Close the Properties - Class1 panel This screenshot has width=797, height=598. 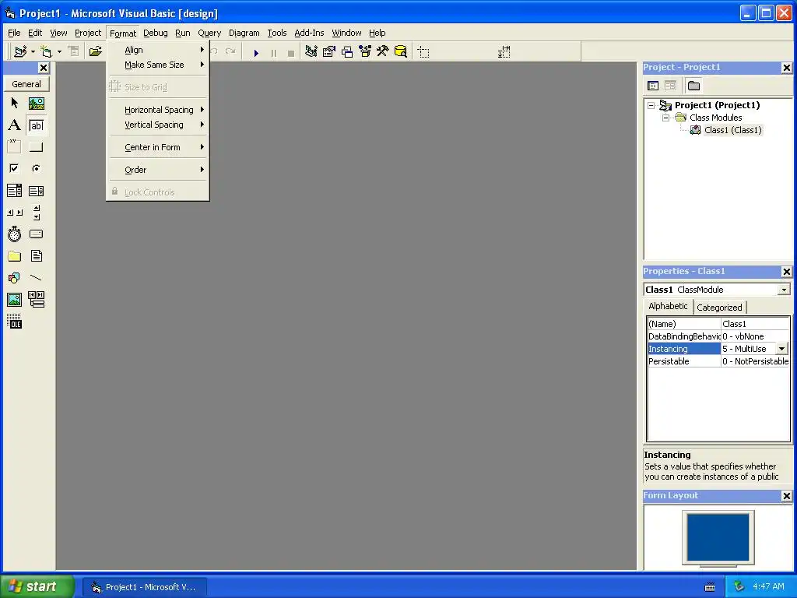pos(786,272)
